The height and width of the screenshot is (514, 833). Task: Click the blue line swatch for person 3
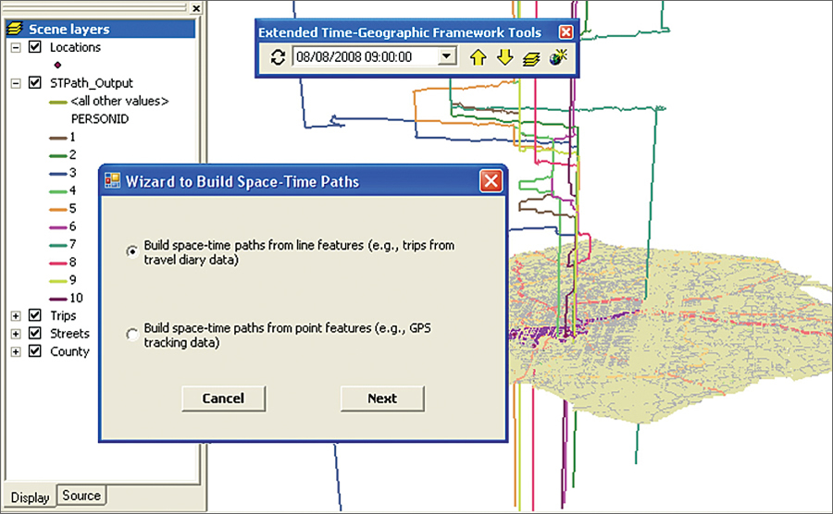pos(58,174)
